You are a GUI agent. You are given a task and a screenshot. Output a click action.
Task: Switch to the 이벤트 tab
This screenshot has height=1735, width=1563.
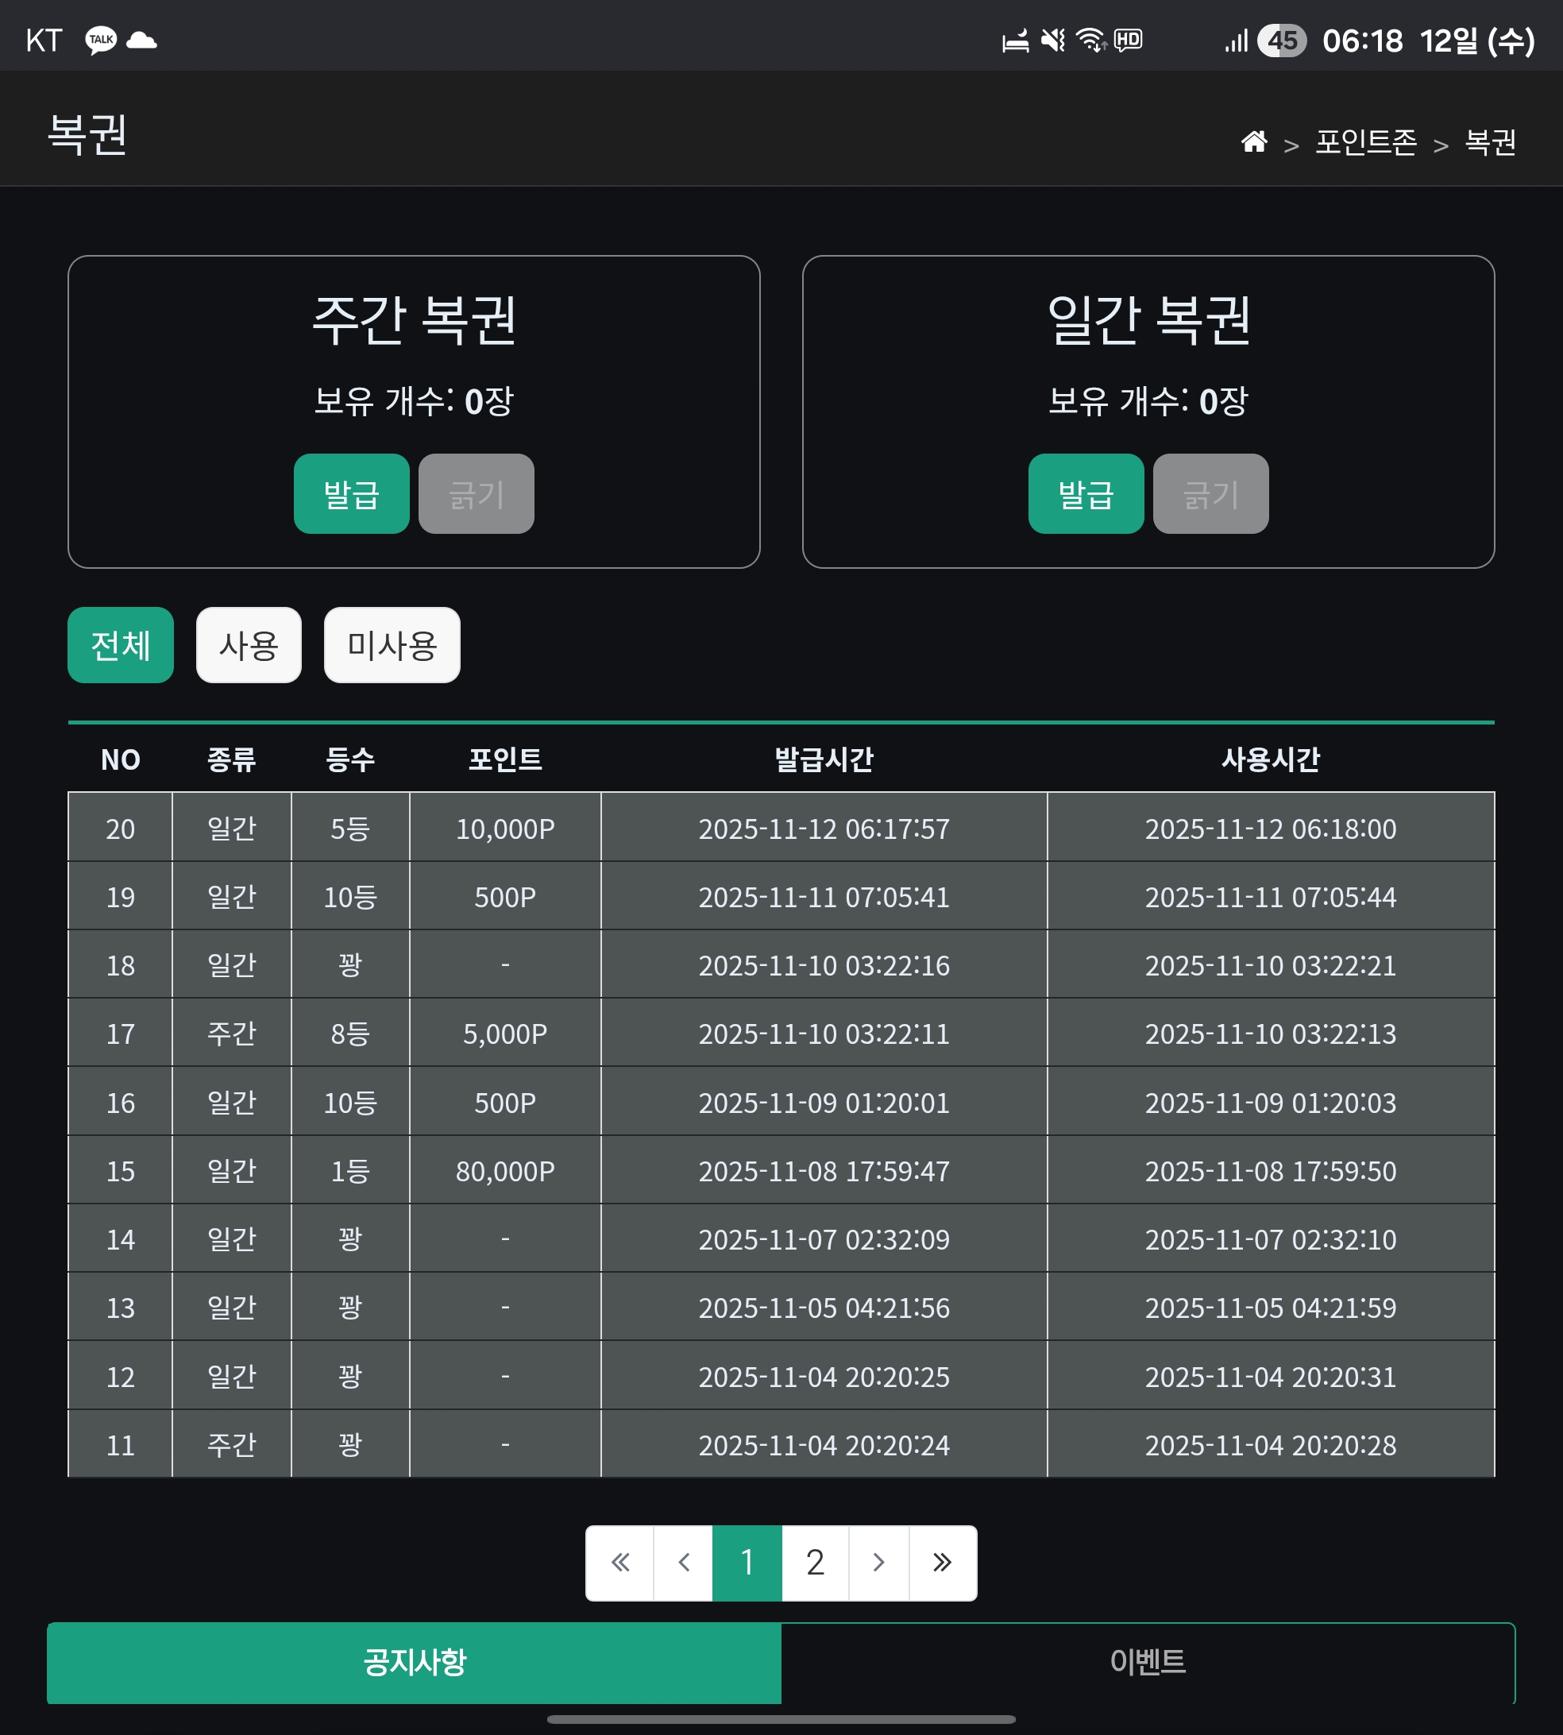pos(1148,1662)
